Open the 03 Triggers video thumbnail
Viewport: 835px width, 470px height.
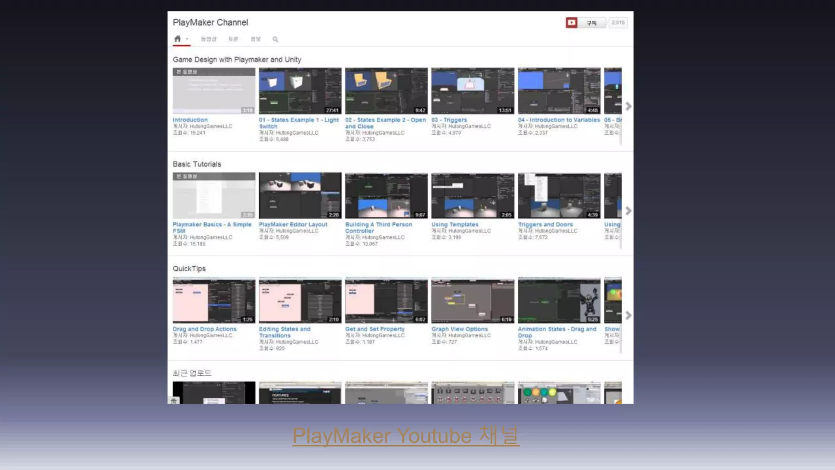point(473,91)
